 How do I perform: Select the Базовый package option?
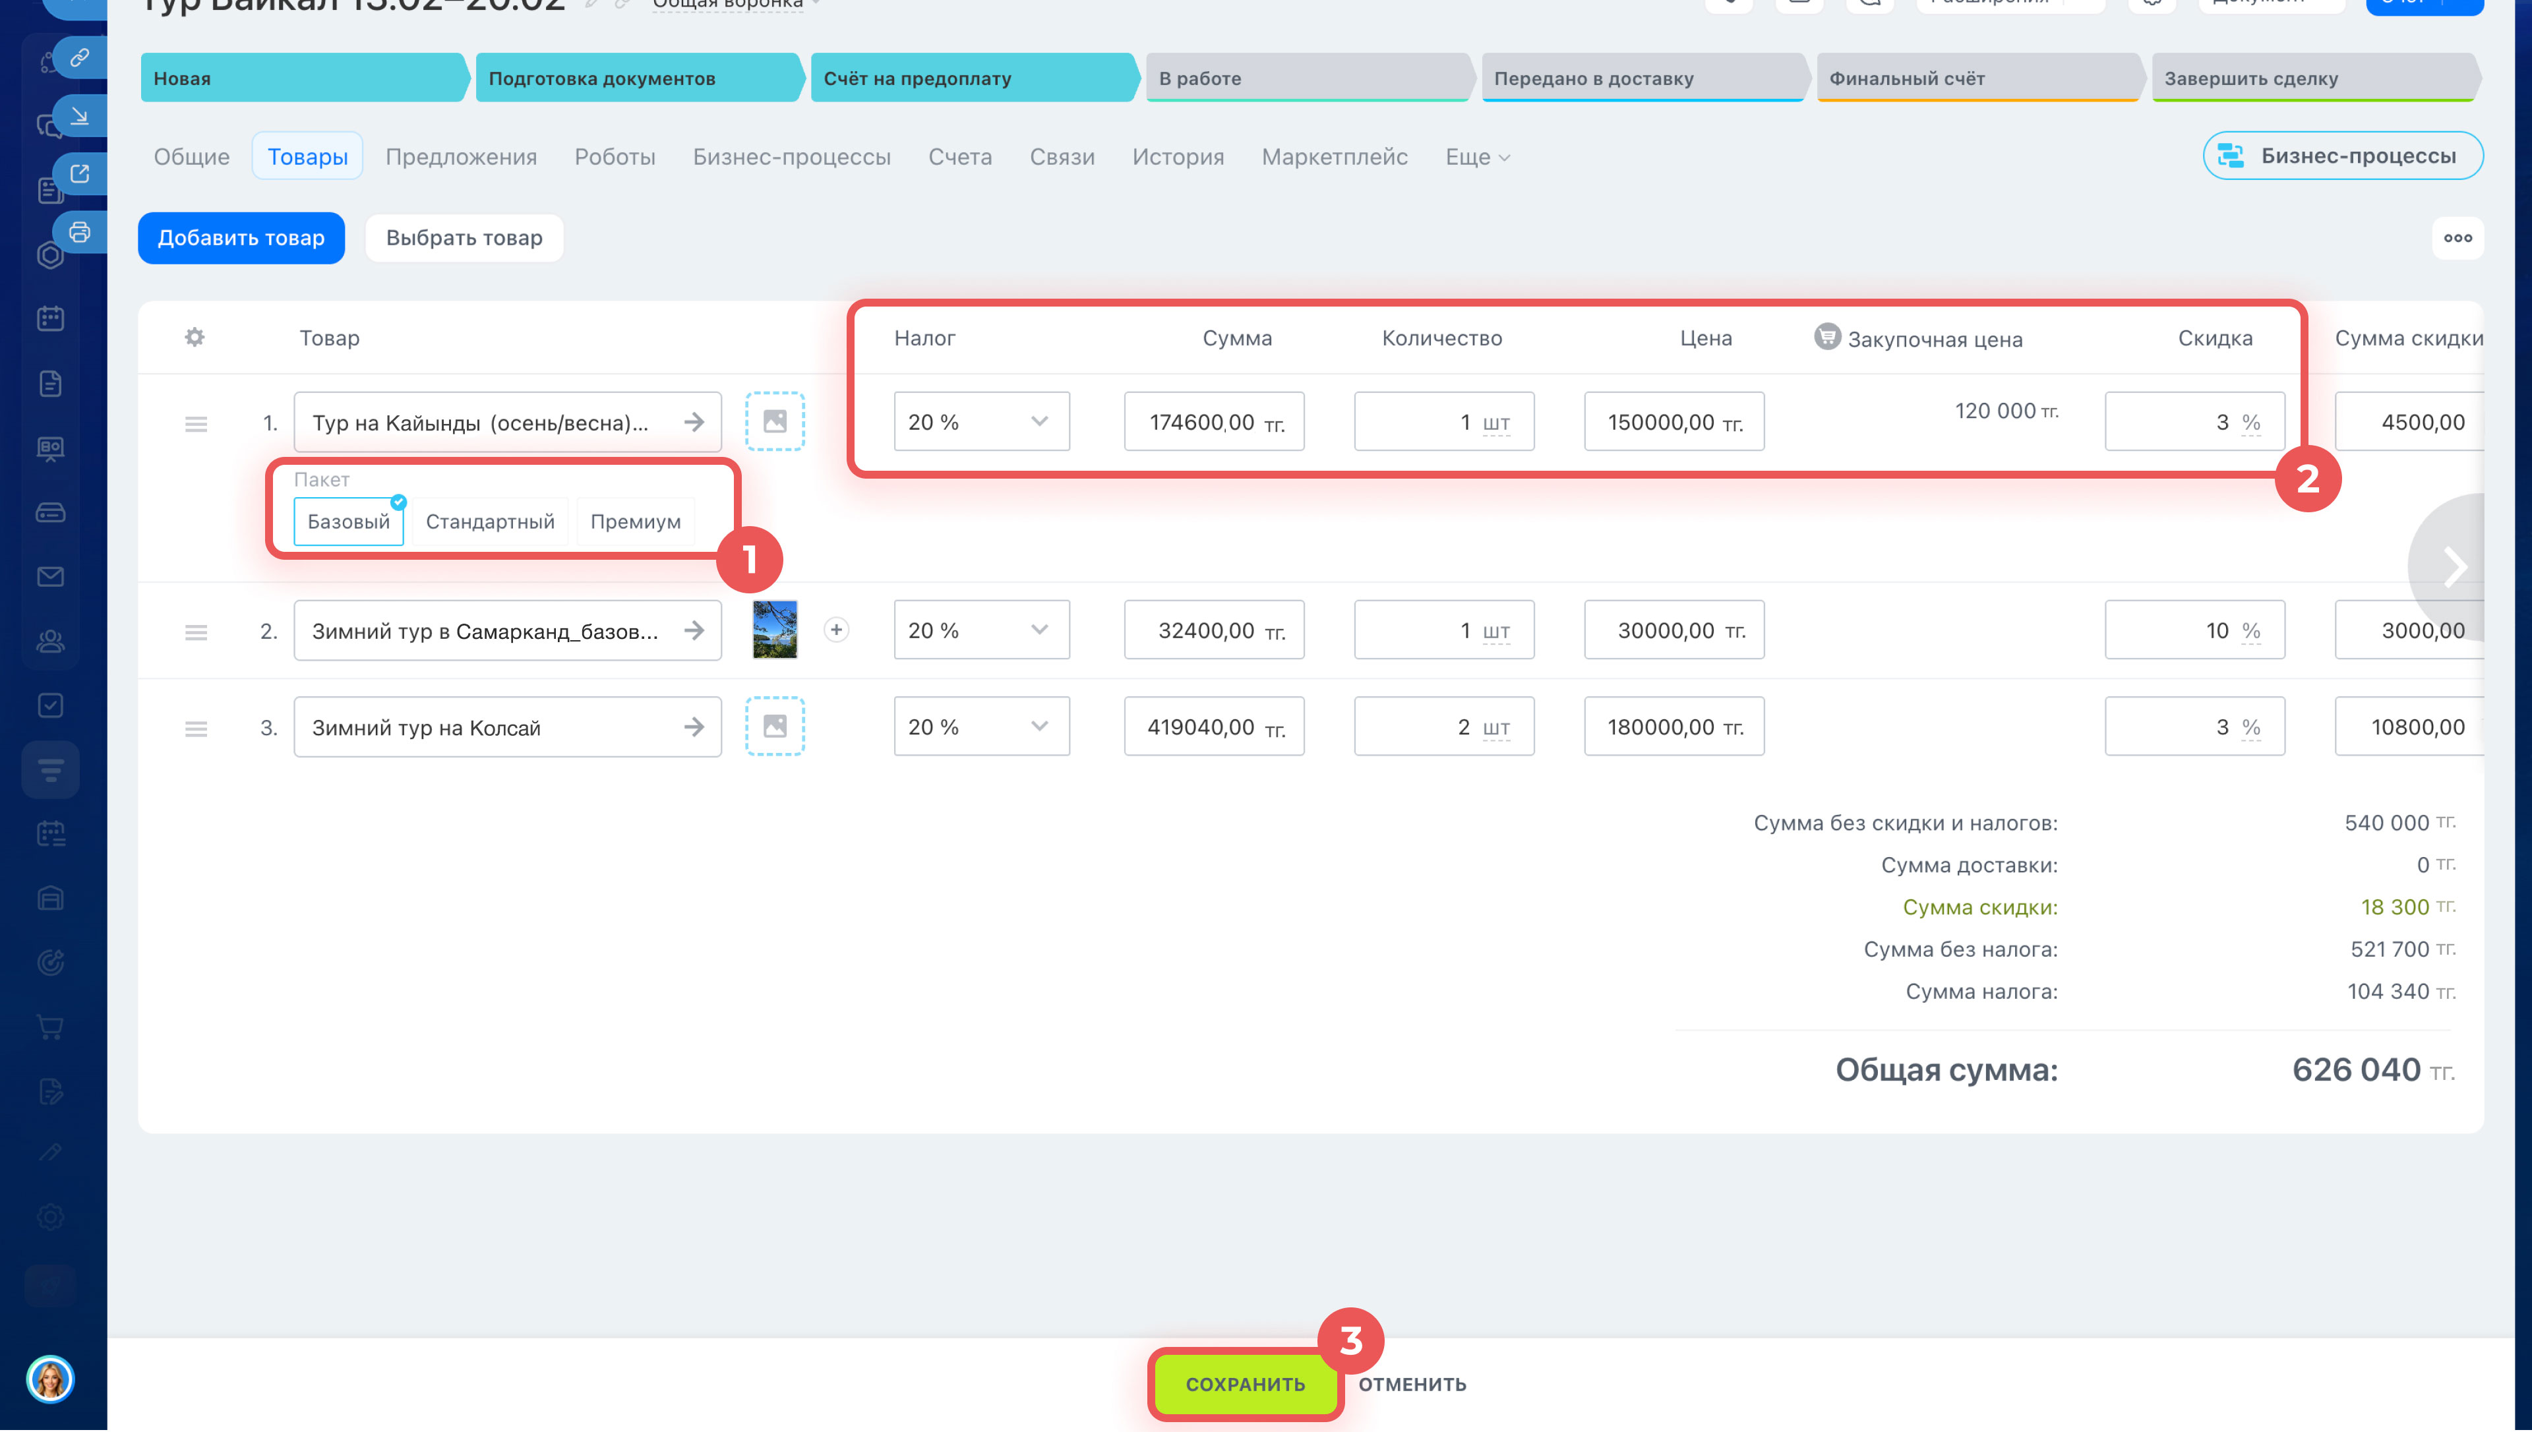(348, 522)
